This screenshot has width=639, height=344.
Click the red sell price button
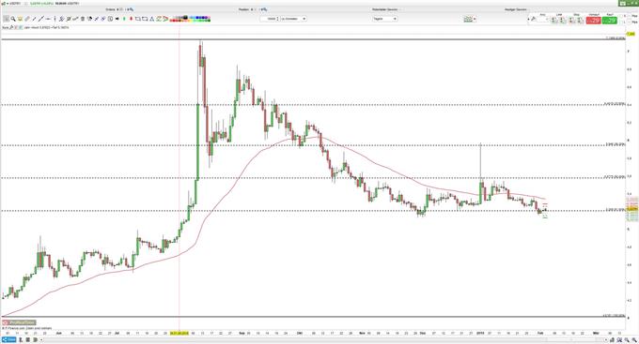point(593,20)
